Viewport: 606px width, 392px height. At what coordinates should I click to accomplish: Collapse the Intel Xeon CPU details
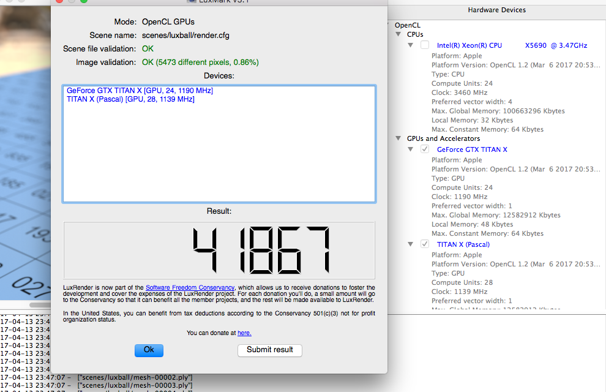411,45
